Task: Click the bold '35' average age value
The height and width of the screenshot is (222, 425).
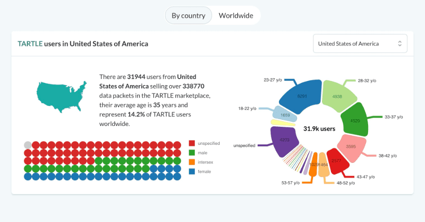Action: pos(157,105)
